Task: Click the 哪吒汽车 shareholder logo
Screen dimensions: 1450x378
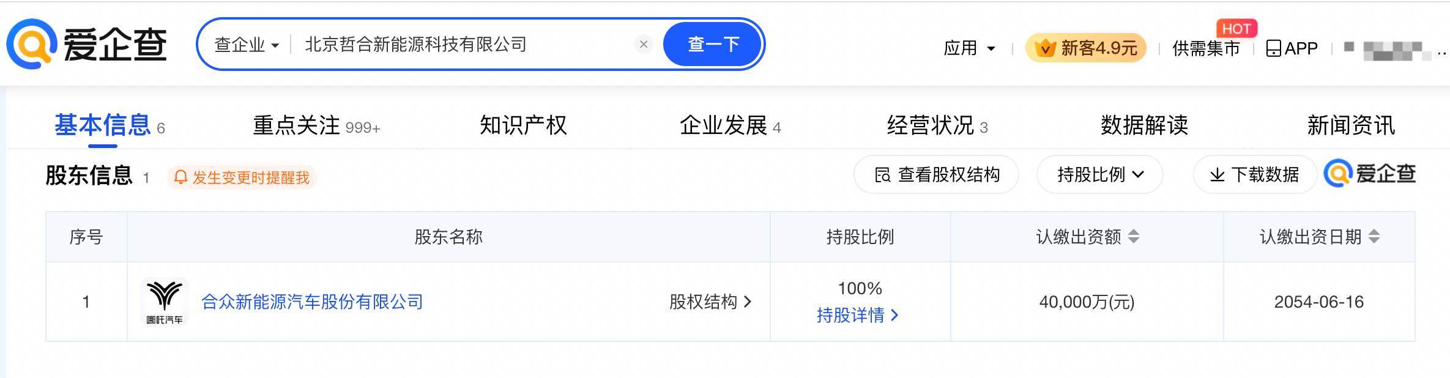Action: (165, 302)
